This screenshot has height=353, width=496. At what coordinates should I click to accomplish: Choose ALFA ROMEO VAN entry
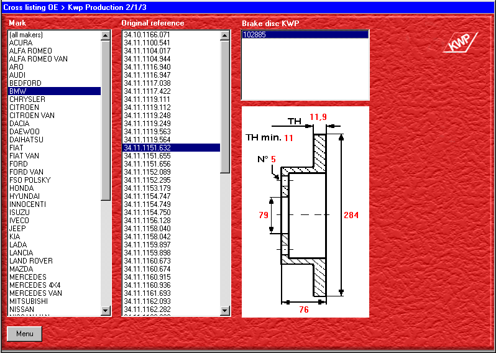click(54, 59)
